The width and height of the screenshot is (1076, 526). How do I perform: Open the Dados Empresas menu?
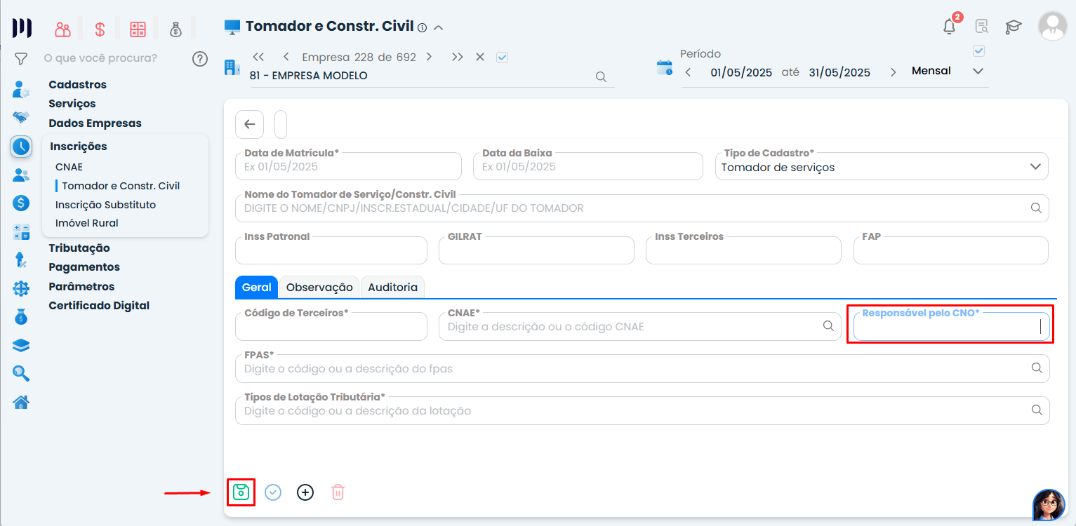(x=95, y=123)
